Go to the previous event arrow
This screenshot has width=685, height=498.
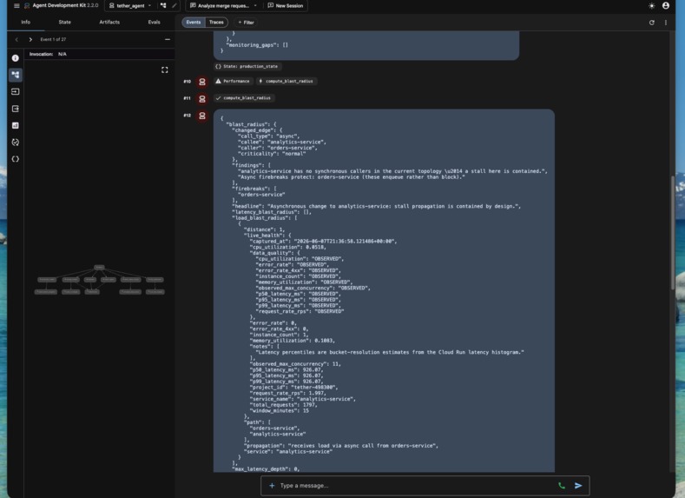(x=16, y=39)
